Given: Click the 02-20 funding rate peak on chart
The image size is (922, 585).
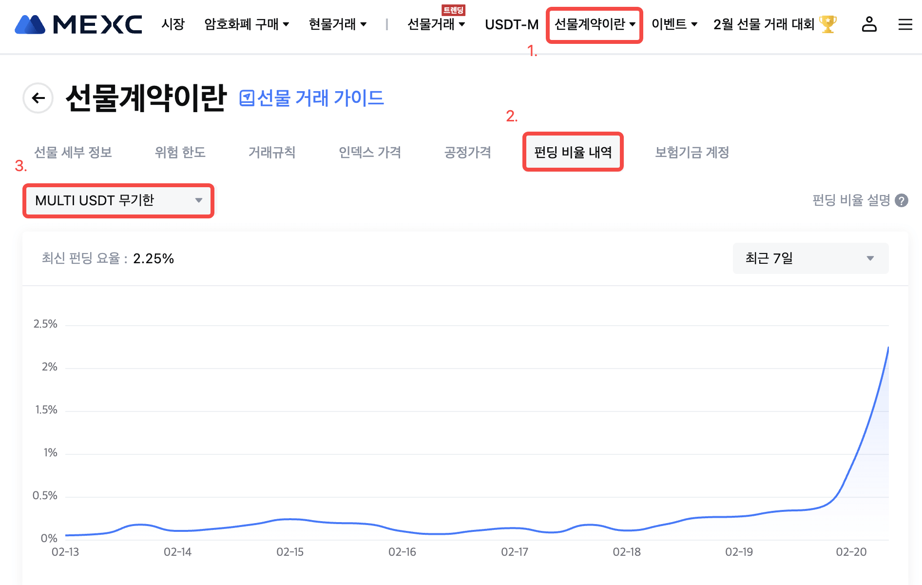Looking at the screenshot, I should 887,348.
